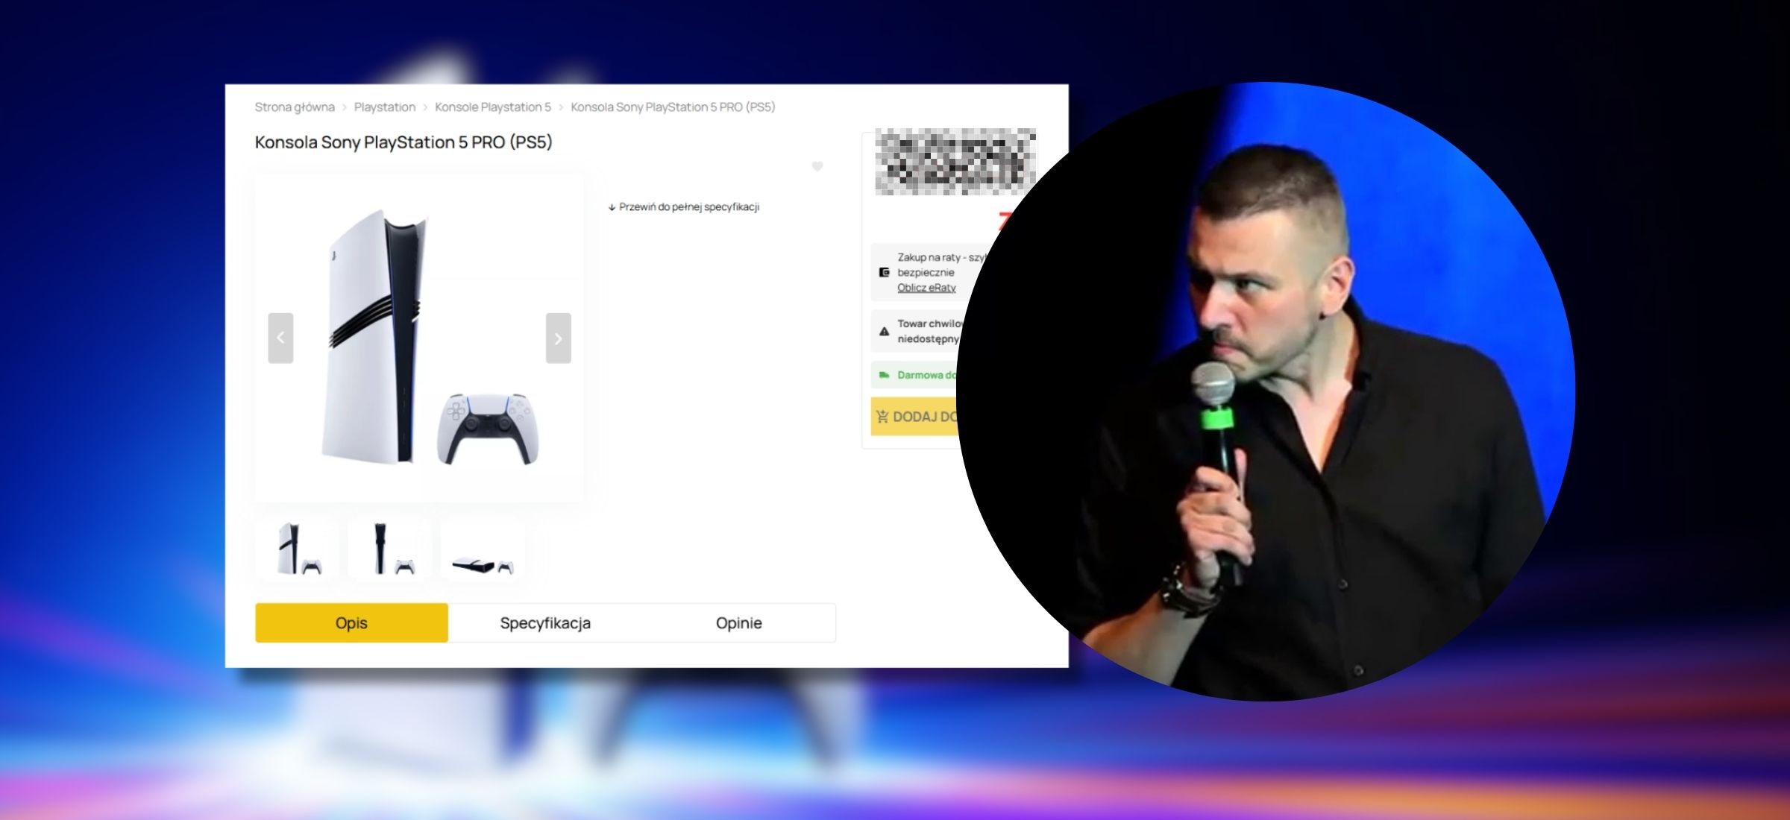1790x820 pixels.
Task: Click the warning triangle availability icon
Action: 884,331
